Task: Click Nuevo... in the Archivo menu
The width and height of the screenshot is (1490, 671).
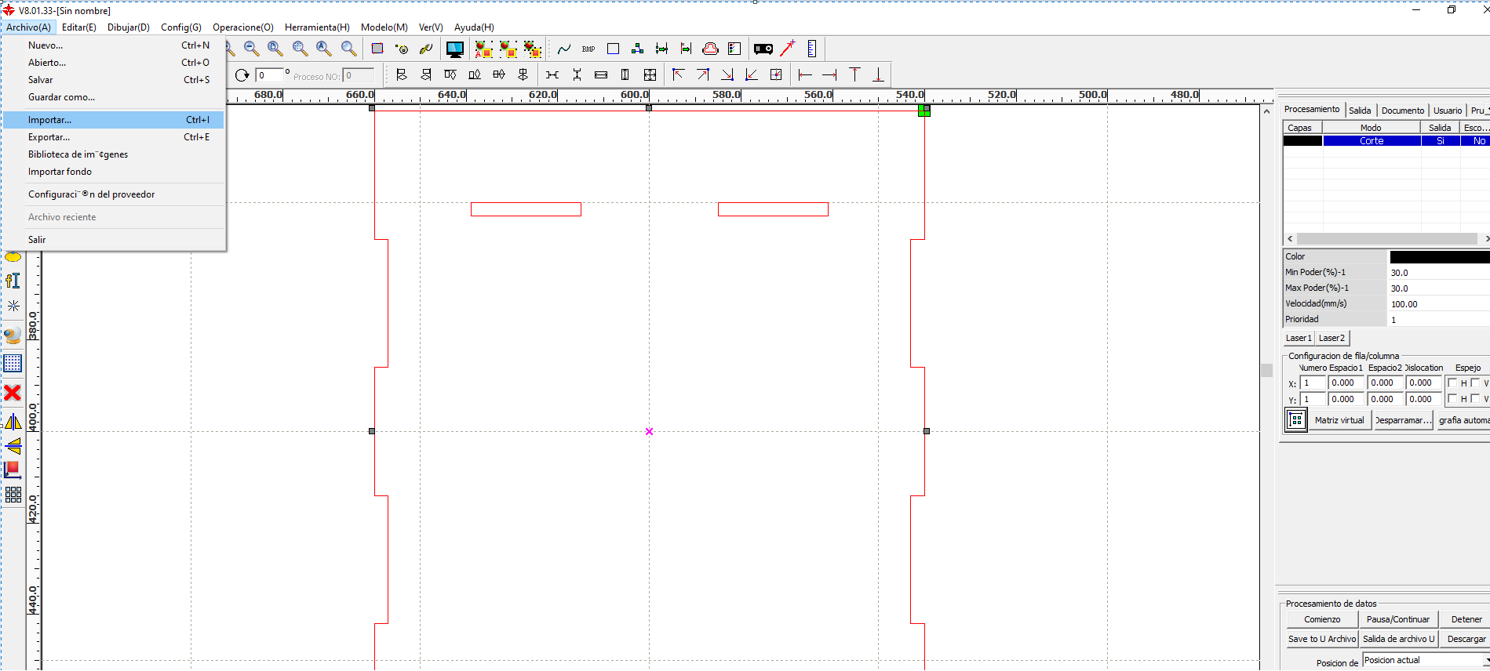Action: coord(114,45)
